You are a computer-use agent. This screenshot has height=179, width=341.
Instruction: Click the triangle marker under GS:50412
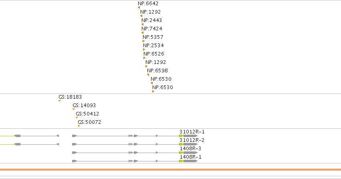[x=77, y=118]
